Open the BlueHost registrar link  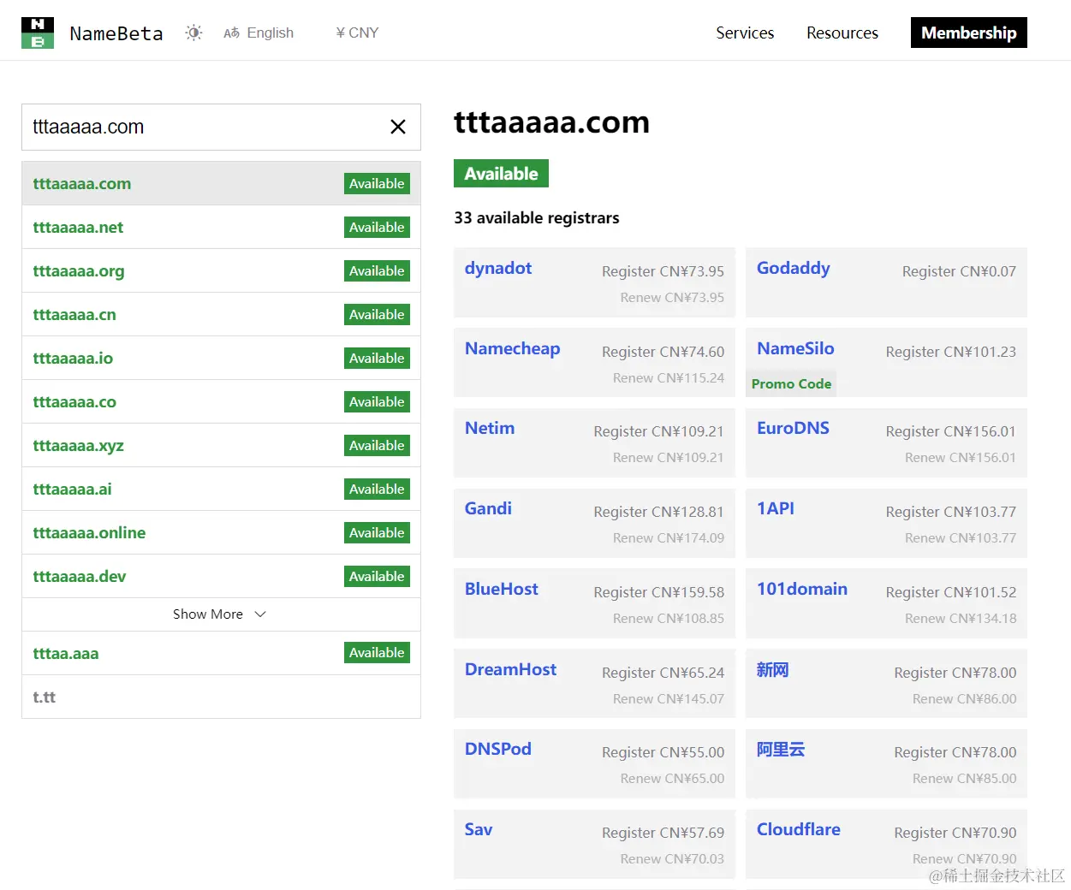502,589
